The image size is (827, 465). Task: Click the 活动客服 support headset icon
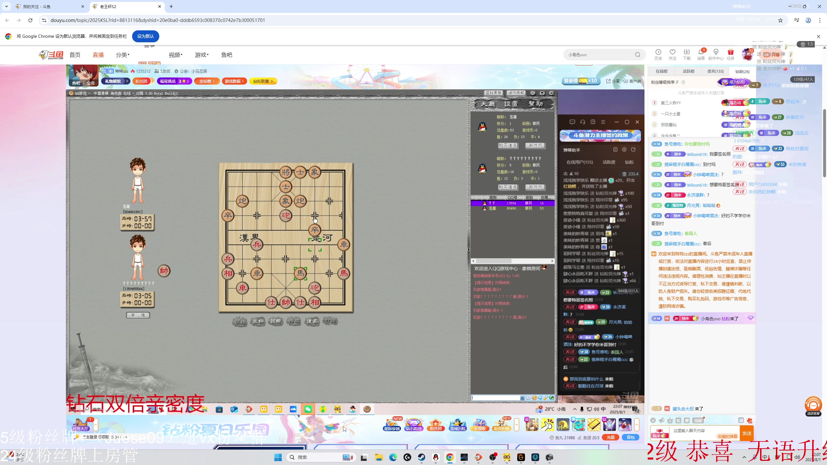(x=813, y=406)
